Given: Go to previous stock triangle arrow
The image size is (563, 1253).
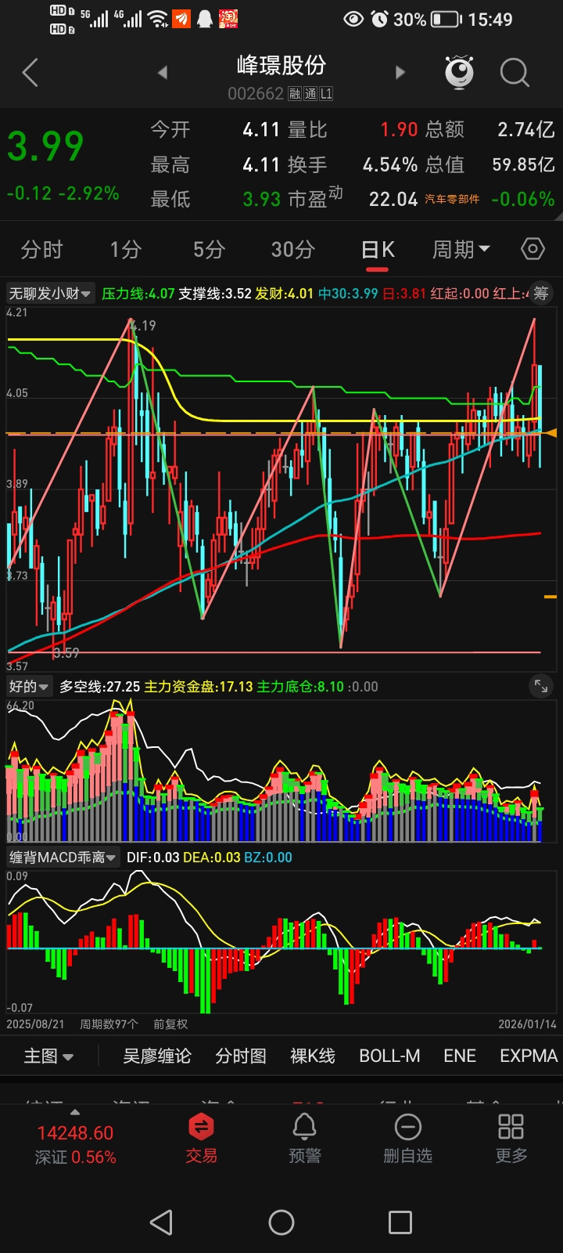Looking at the screenshot, I should [x=163, y=73].
